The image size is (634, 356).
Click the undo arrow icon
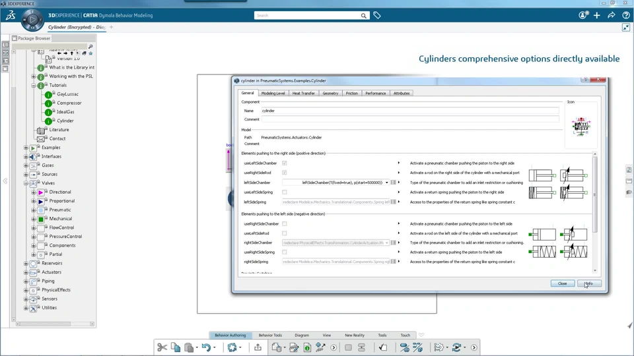pos(206,347)
